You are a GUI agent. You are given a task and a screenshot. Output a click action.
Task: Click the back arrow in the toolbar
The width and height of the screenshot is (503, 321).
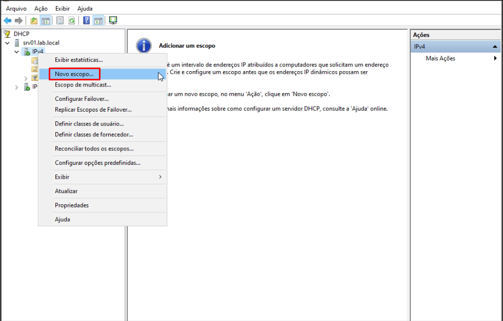(7, 20)
